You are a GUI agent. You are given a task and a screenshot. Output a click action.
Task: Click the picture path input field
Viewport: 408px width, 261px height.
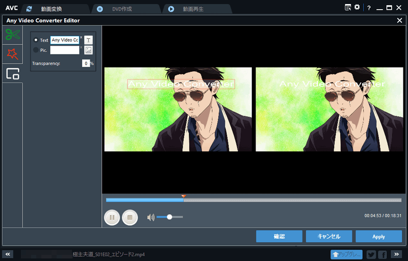click(x=65, y=50)
